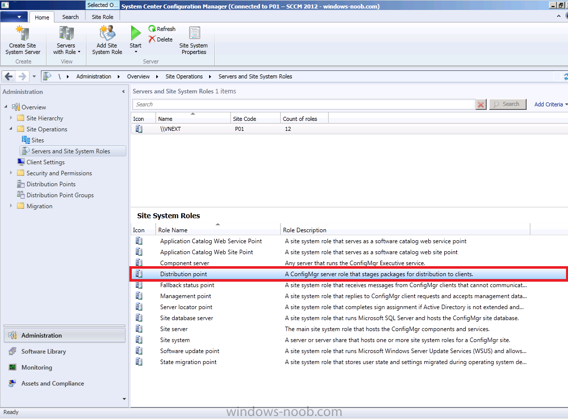Collapse the Overview tree node

click(x=6, y=106)
